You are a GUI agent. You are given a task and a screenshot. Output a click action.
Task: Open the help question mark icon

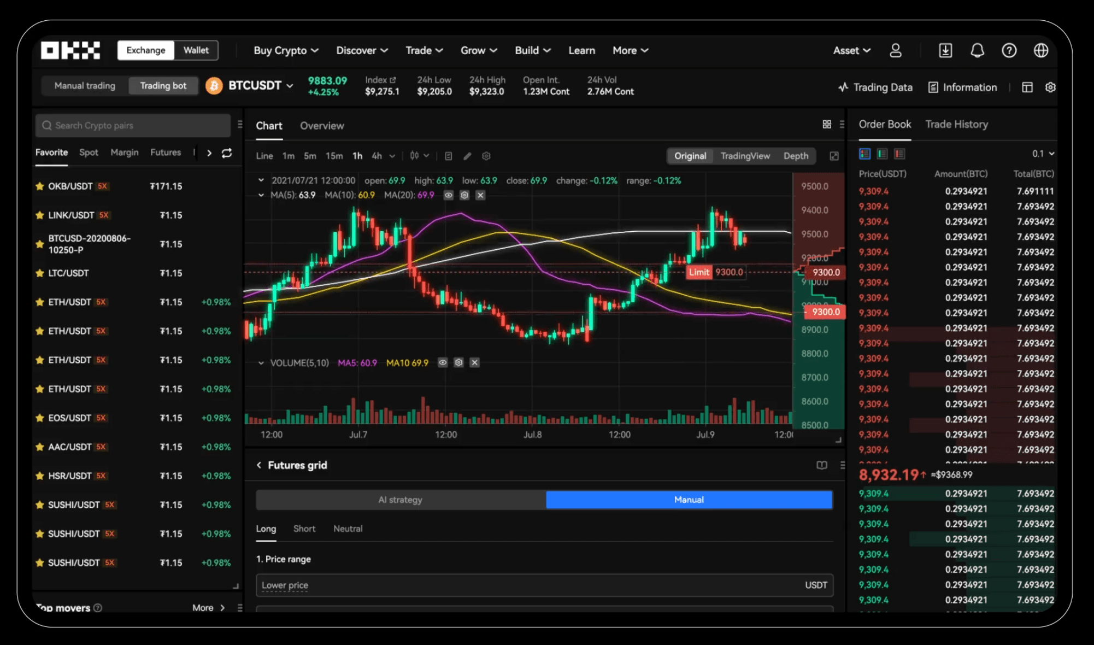[1009, 50]
